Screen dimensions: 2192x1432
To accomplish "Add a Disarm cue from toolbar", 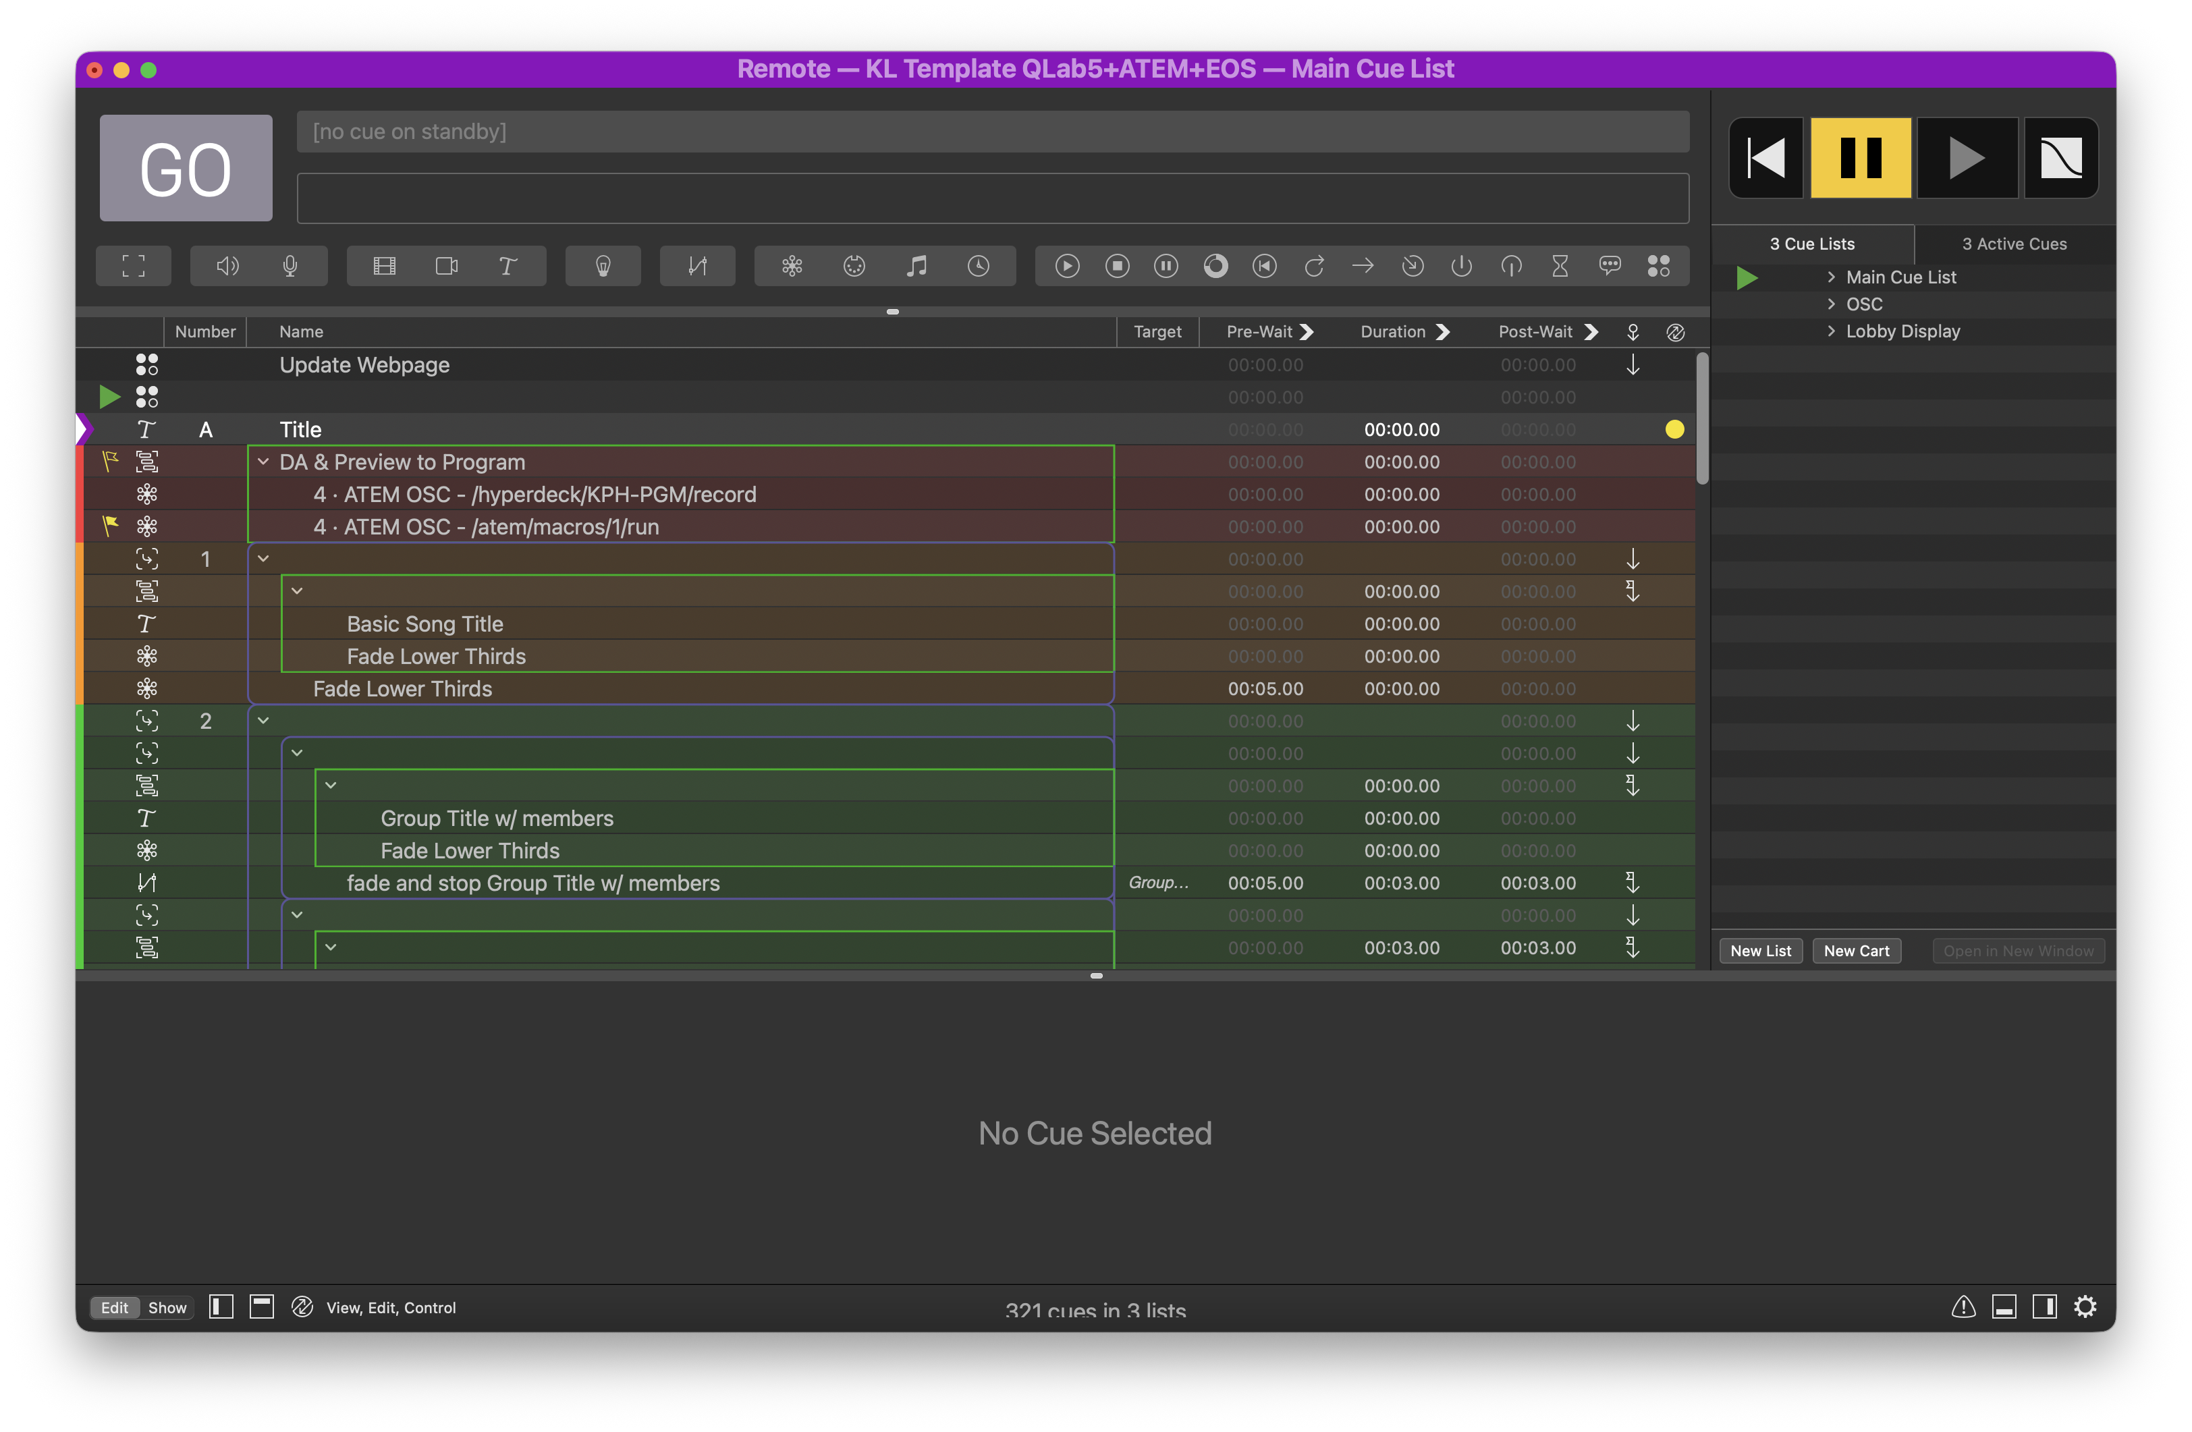I will pos(1511,266).
